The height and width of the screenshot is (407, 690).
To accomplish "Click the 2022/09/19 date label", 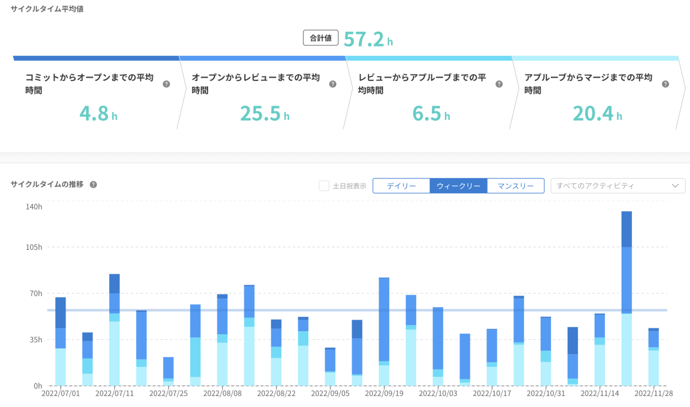I will tap(384, 394).
